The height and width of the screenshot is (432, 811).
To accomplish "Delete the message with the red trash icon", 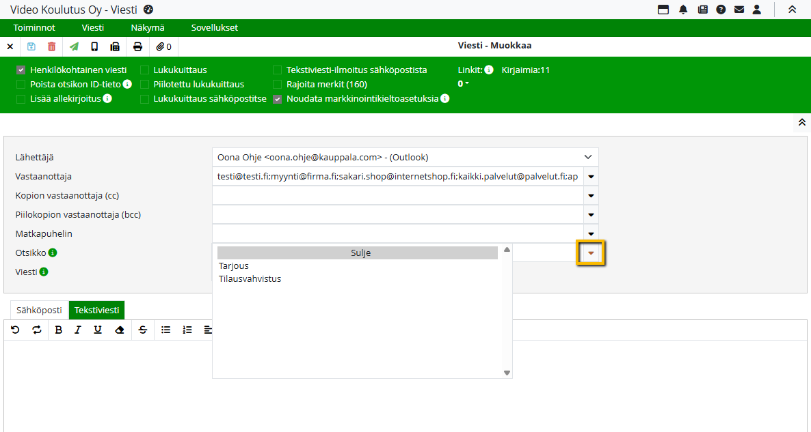I will click(52, 46).
